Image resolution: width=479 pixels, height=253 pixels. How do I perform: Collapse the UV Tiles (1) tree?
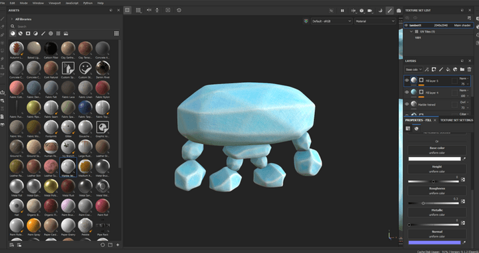click(x=411, y=31)
